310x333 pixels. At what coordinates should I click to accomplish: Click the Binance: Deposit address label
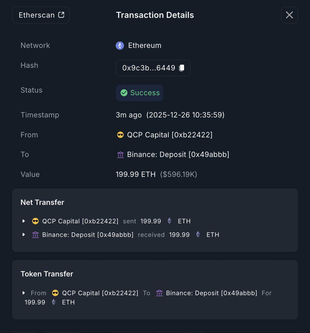click(179, 154)
